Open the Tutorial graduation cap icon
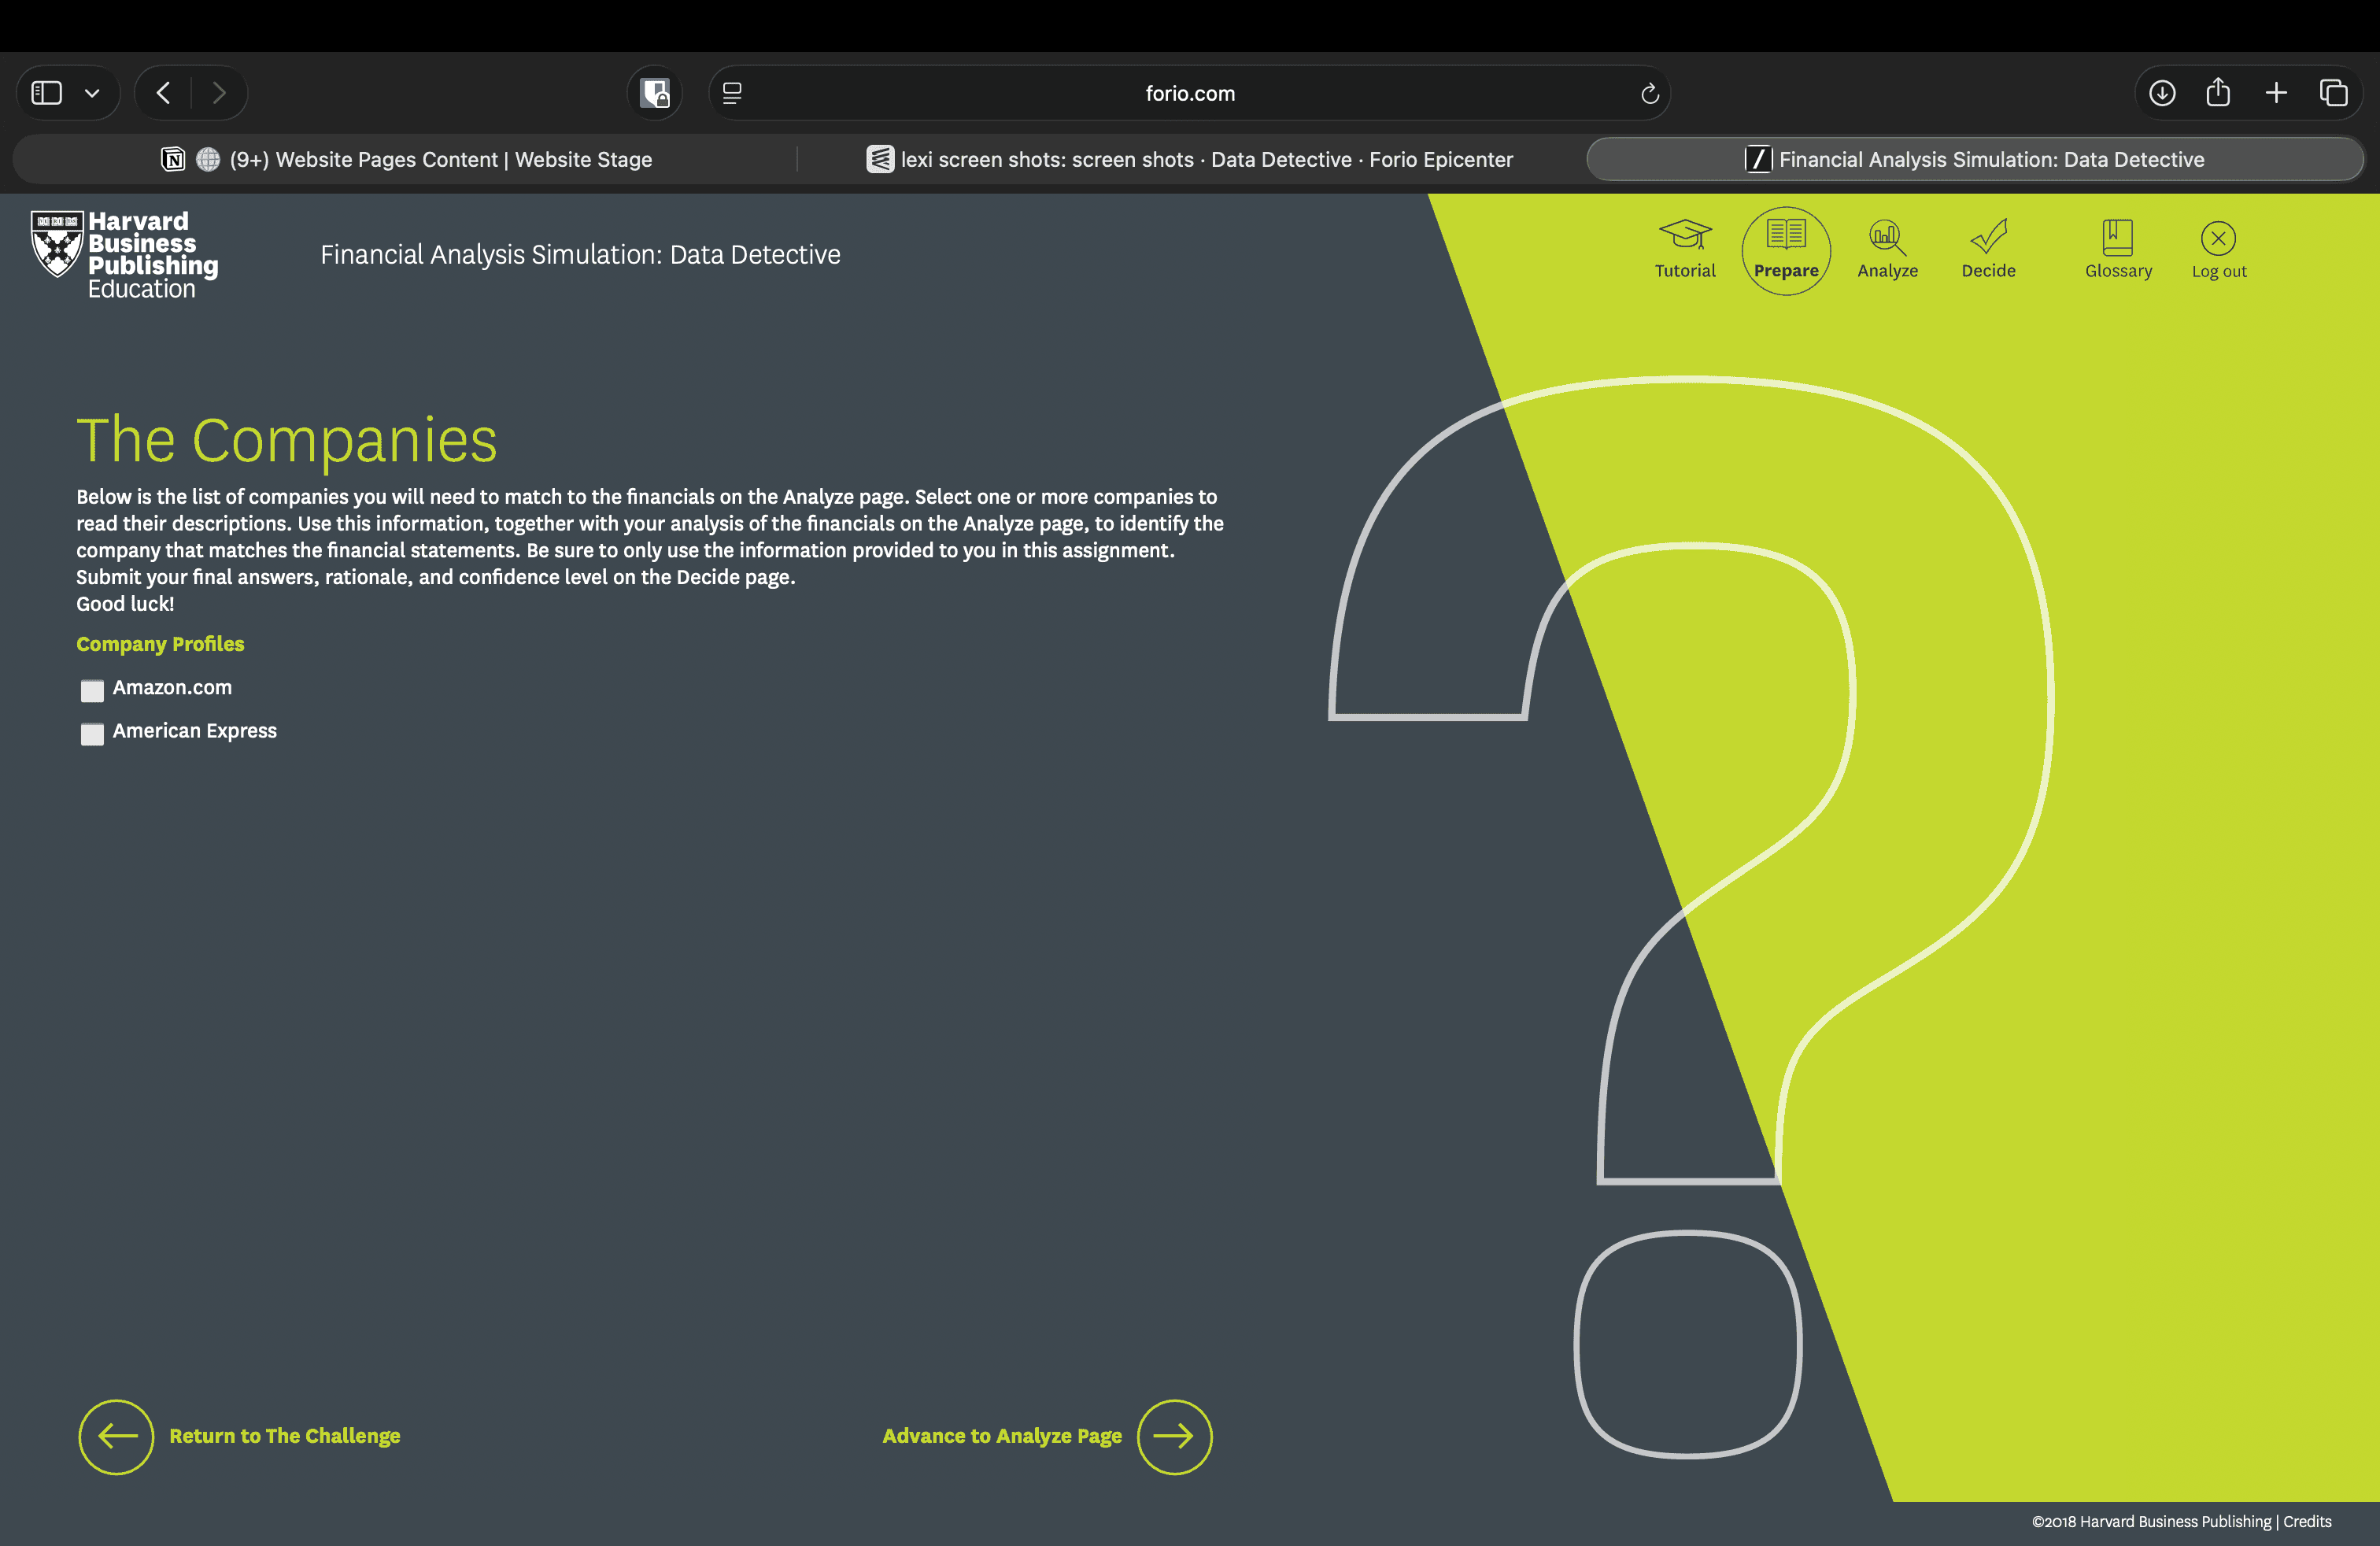 pos(1685,236)
